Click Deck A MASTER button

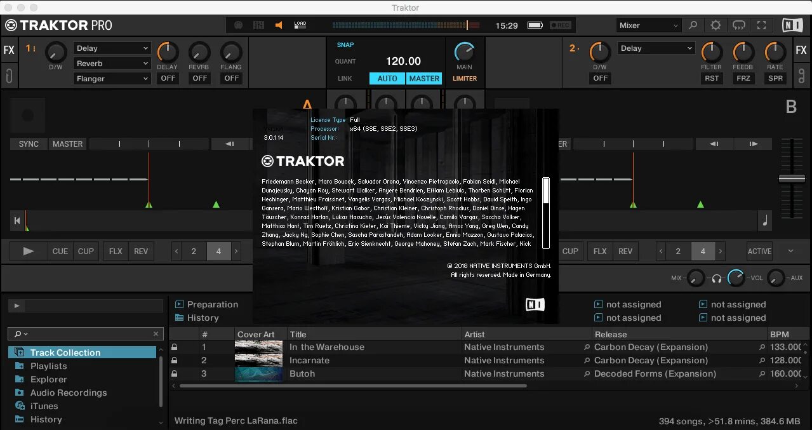(67, 144)
